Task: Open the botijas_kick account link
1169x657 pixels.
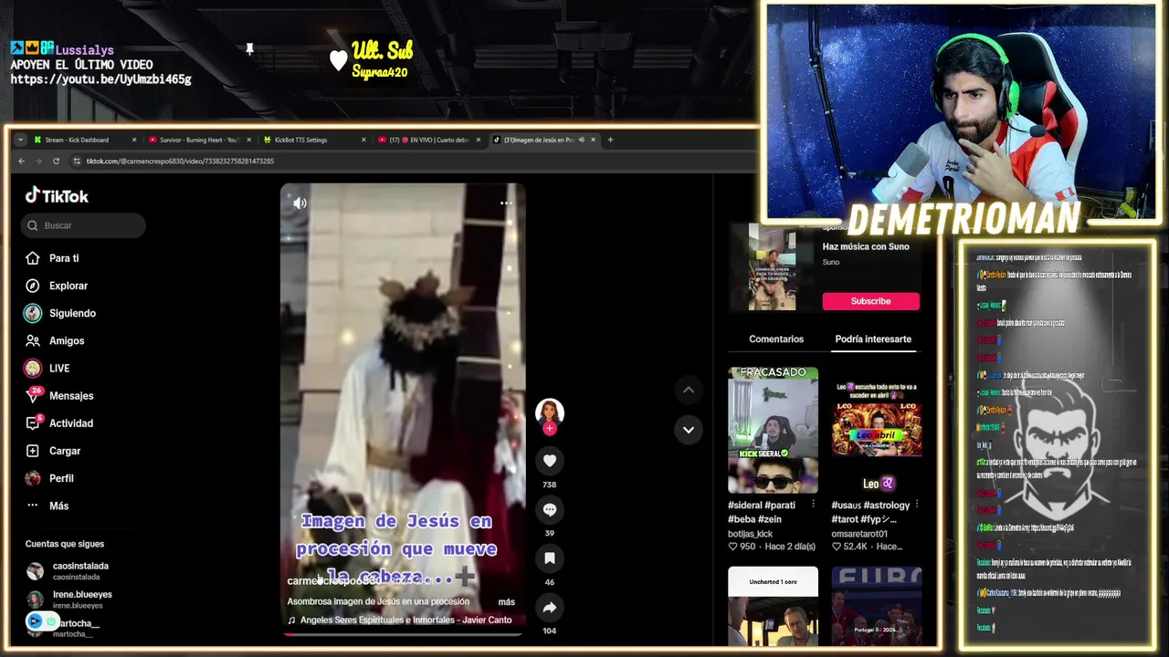Action: click(x=751, y=534)
